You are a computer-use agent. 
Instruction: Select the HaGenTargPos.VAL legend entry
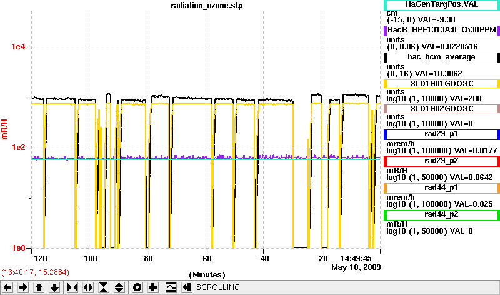(x=442, y=5)
